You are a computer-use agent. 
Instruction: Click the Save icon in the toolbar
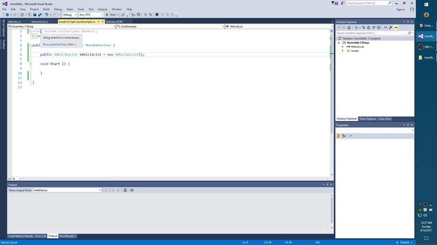click(35, 15)
